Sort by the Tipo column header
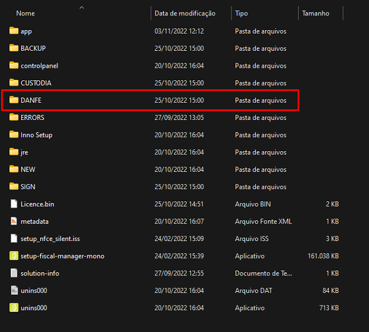 point(241,14)
